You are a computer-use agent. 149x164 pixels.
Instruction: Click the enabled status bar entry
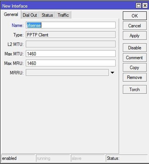pos(18,158)
